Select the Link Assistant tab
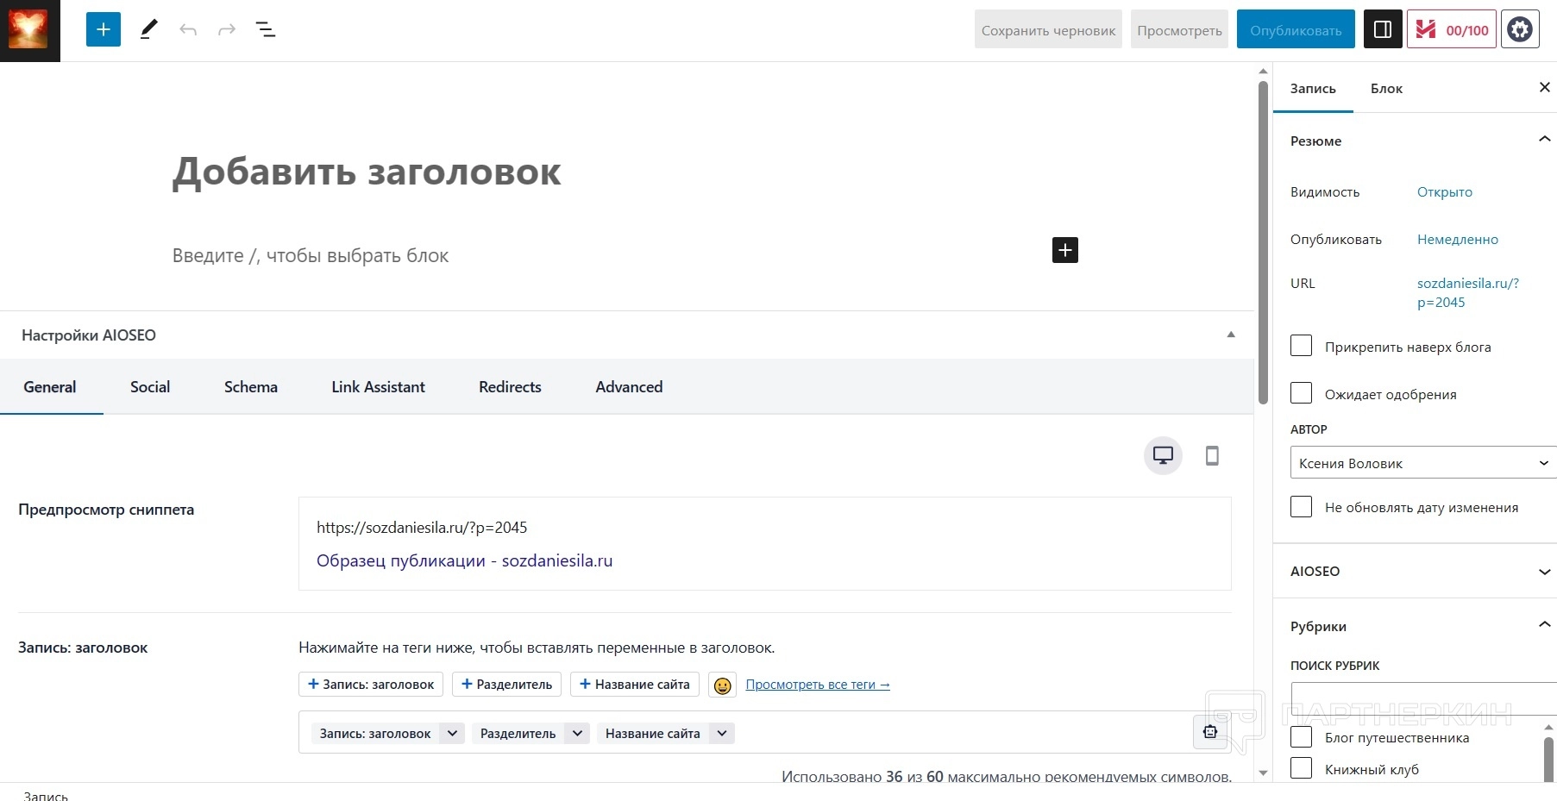Image resolution: width=1557 pixels, height=801 pixels. coord(379,387)
